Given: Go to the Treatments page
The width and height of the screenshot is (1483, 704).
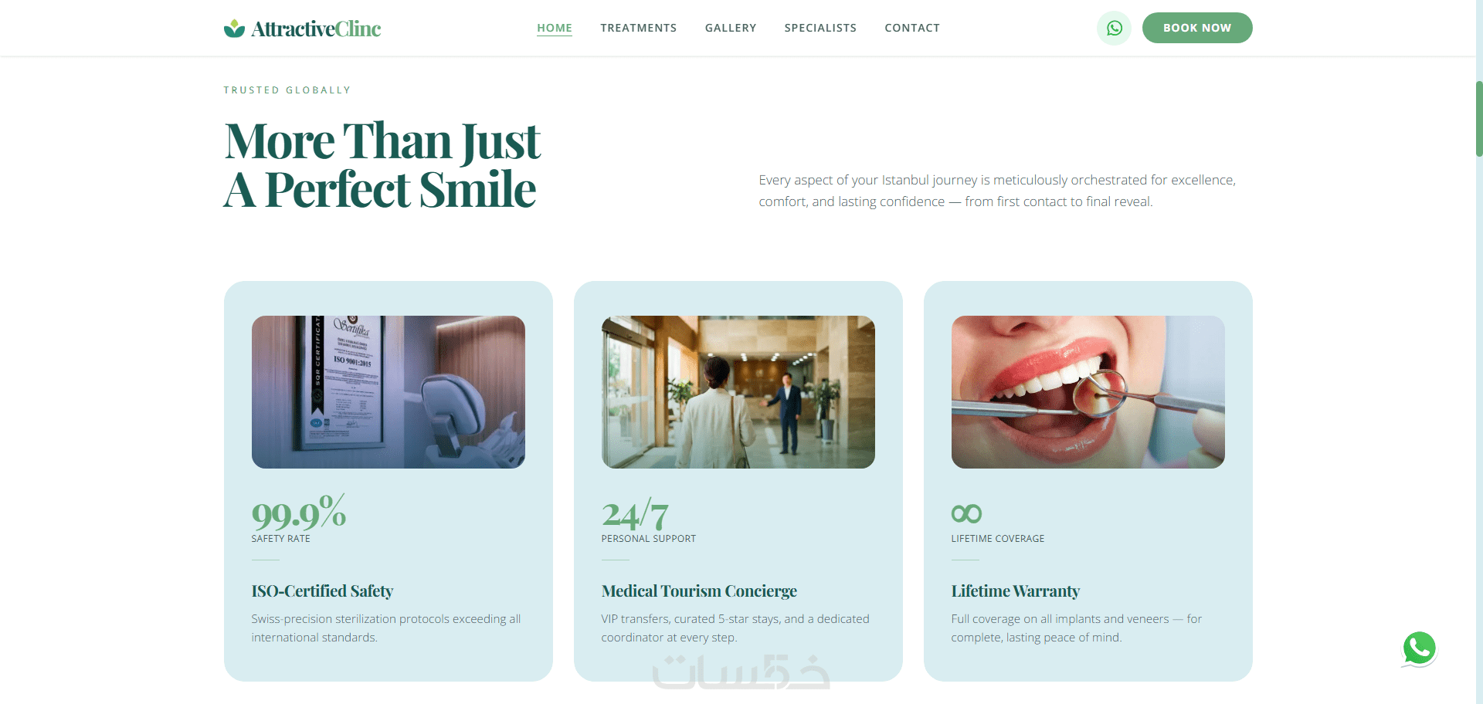Looking at the screenshot, I should [x=639, y=28].
